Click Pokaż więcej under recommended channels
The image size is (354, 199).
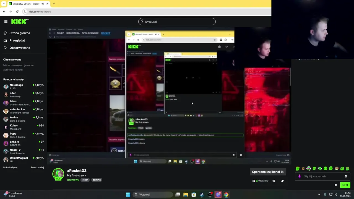pos(10,167)
